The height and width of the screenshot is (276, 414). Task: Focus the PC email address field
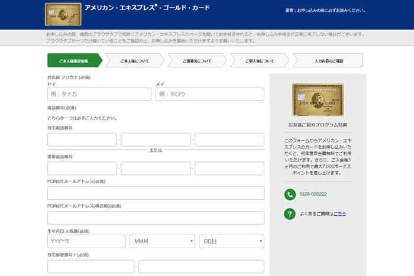click(x=156, y=193)
